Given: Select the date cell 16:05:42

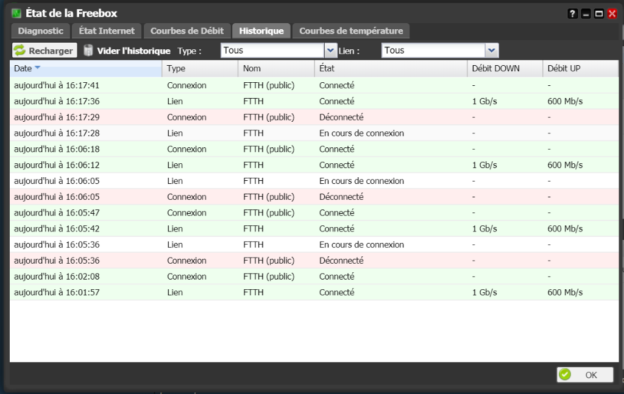Looking at the screenshot, I should (x=57, y=228).
